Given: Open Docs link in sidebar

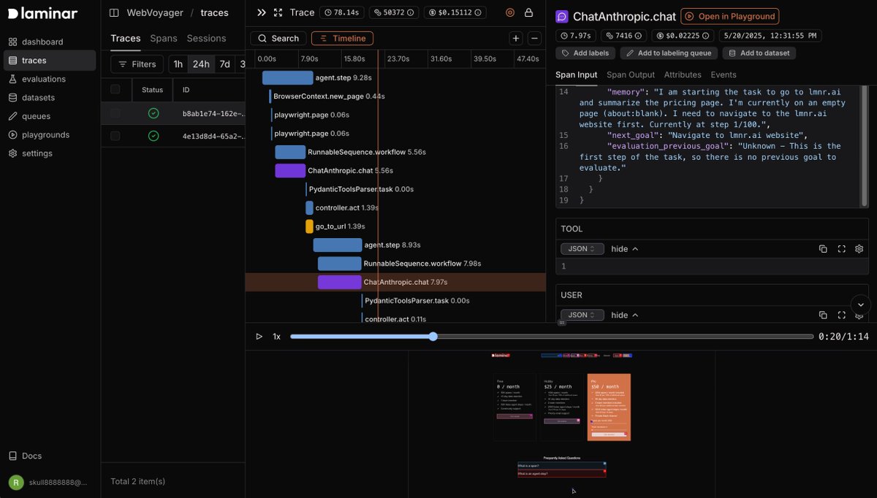Looking at the screenshot, I should point(26,456).
